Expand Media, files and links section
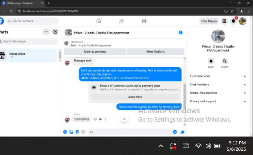The image size is (253, 155). click(218, 93)
